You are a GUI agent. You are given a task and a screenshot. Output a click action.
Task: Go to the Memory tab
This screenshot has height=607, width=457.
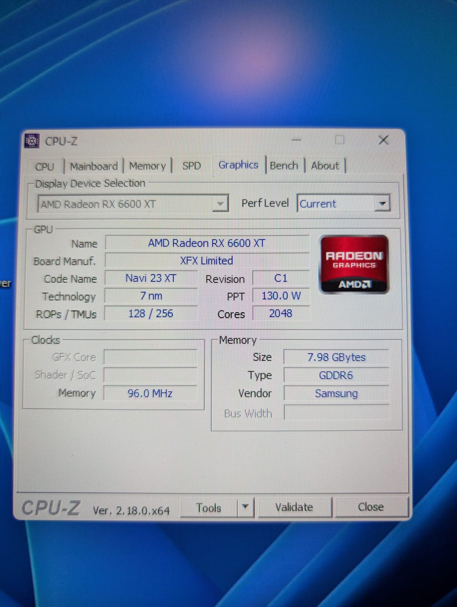[148, 166]
